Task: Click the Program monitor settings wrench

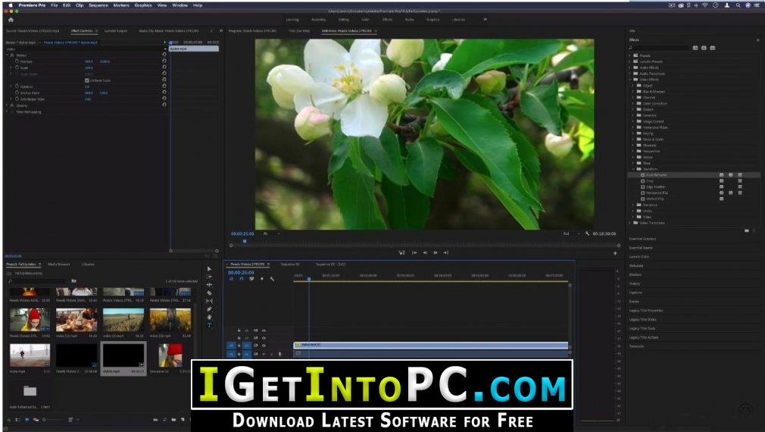Action: point(587,234)
